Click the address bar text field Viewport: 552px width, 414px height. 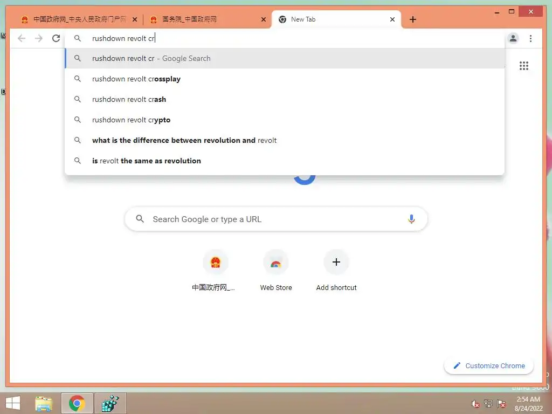click(x=285, y=38)
